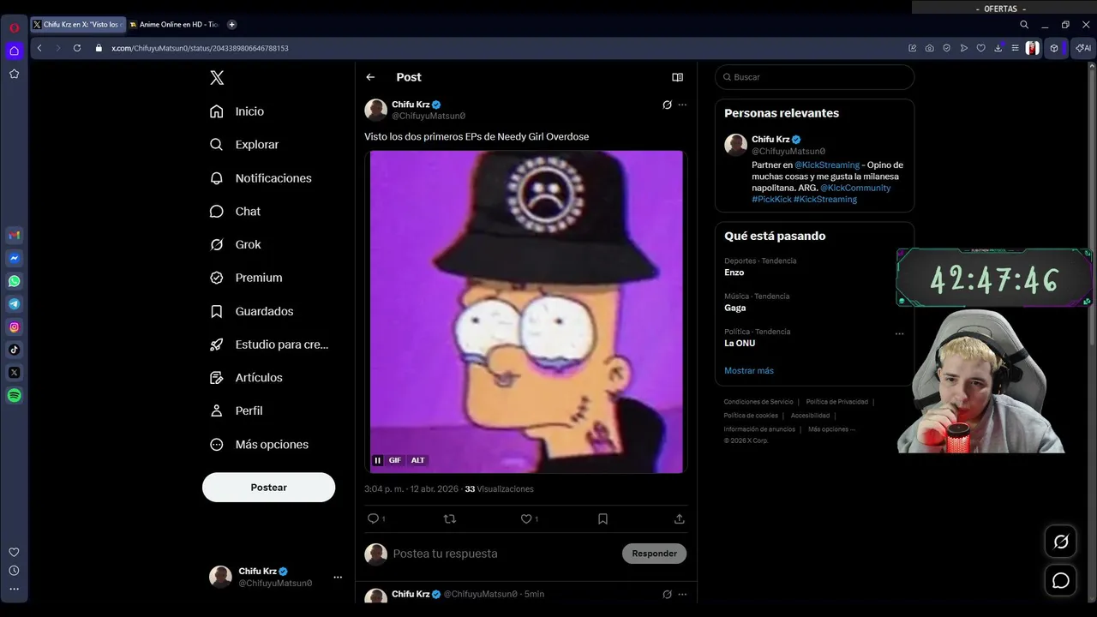This screenshot has width=1097, height=617.
Task: Repost the Needy Girl Overdose post
Action: tap(449, 518)
